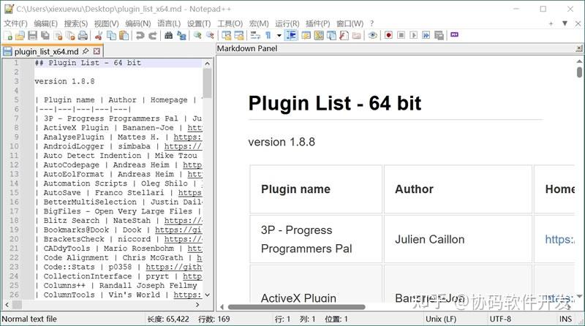585x326 pixels.
Task: Toggle Function List panel icon
Action: (x=344, y=35)
